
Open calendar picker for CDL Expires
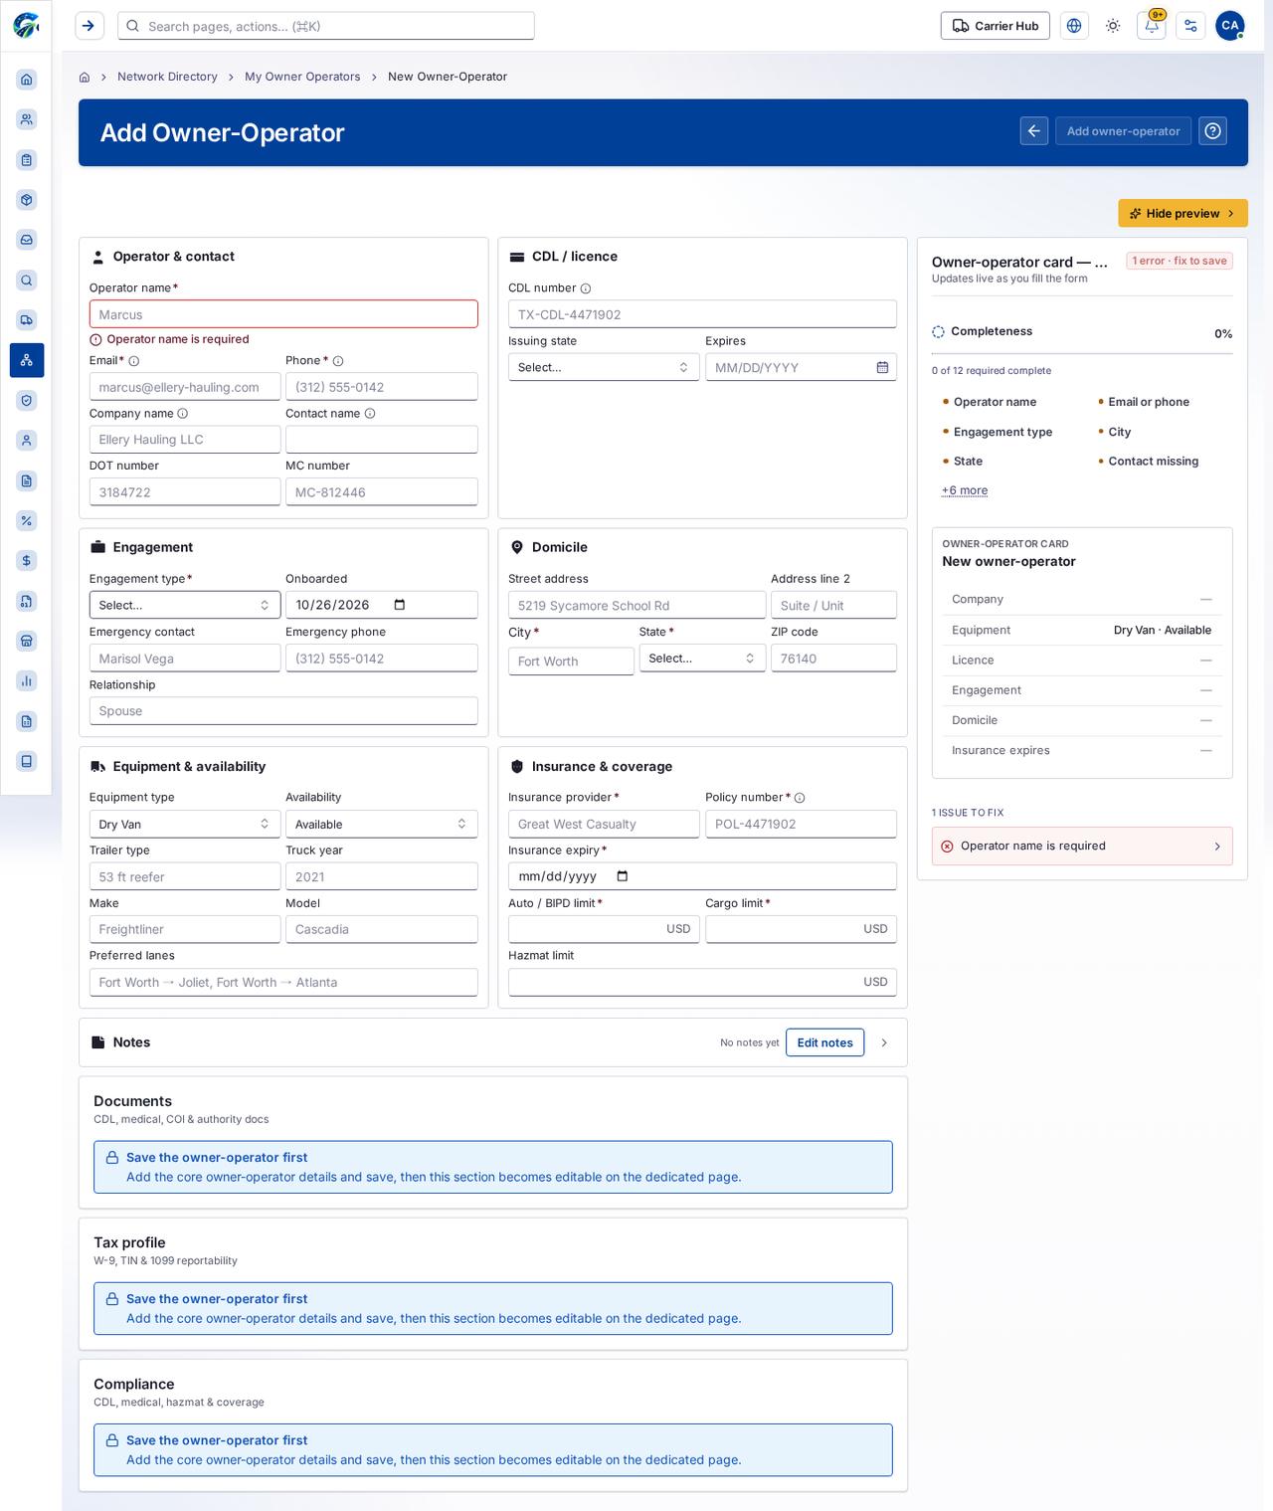point(882,367)
